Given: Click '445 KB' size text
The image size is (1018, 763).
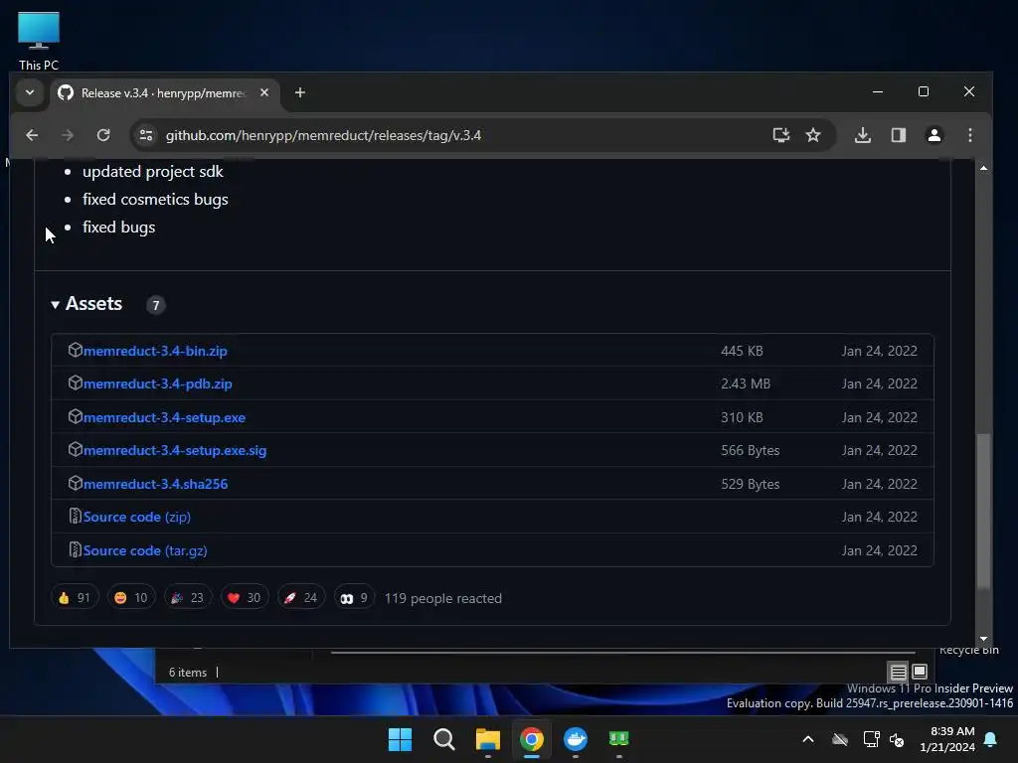Looking at the screenshot, I should [742, 351].
